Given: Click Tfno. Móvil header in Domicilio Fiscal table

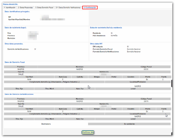Looking at the screenshot, I should (x=50, y=89).
